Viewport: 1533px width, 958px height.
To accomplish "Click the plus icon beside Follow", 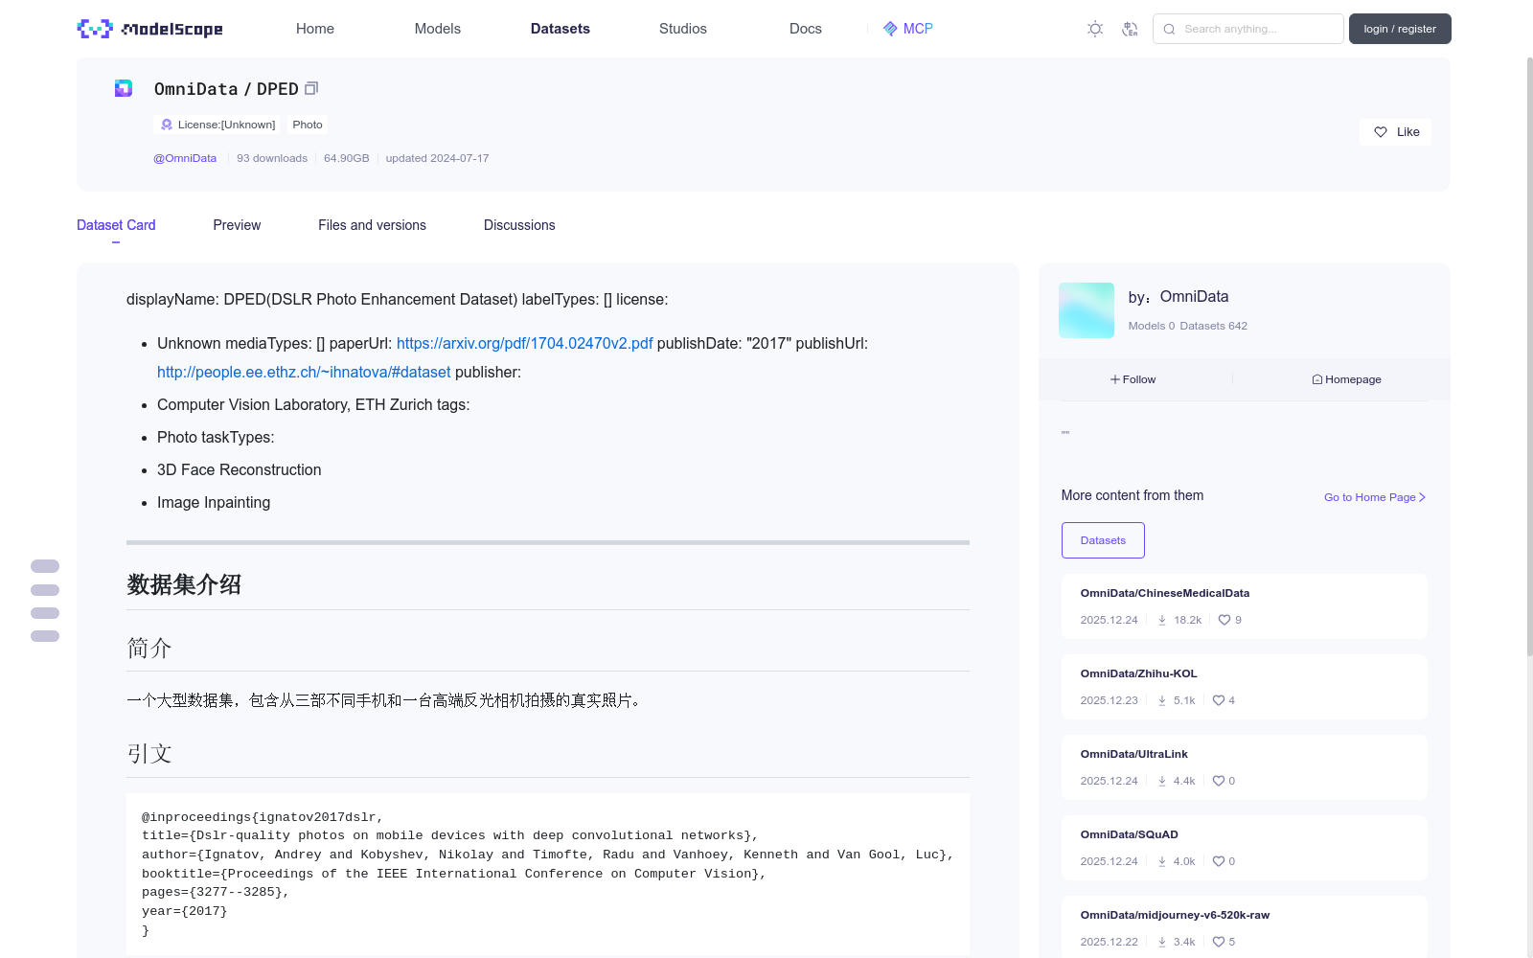I will [x=1115, y=379].
